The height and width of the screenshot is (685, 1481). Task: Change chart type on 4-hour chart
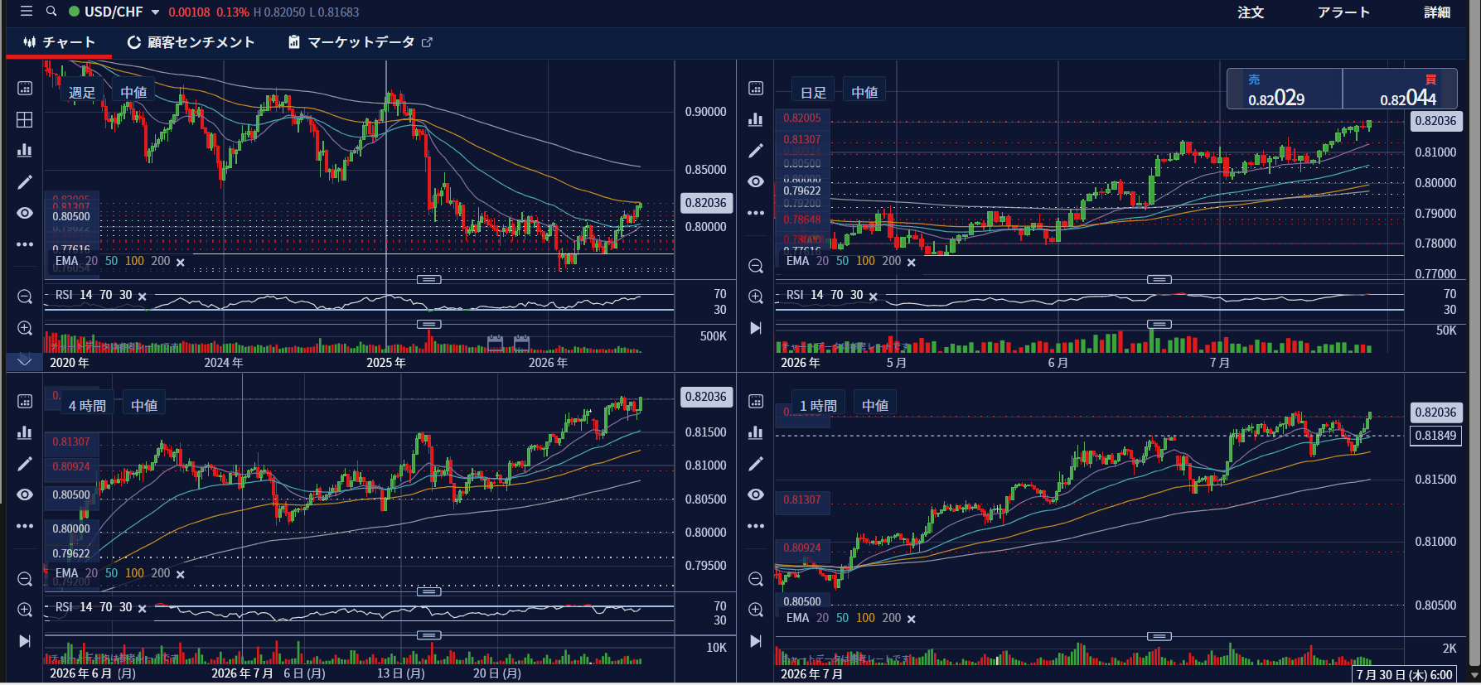point(25,432)
